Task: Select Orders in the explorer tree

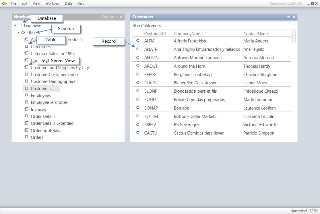Action: (37, 137)
